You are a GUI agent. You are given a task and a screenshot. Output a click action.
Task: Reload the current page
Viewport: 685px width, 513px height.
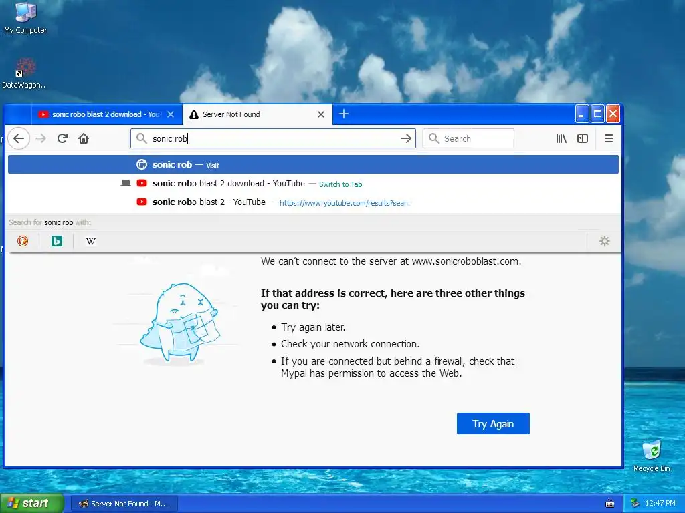tap(62, 138)
